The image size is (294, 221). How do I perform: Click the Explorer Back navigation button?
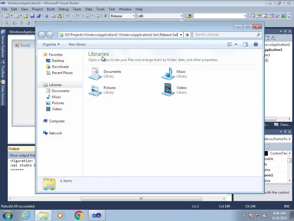click(42, 35)
